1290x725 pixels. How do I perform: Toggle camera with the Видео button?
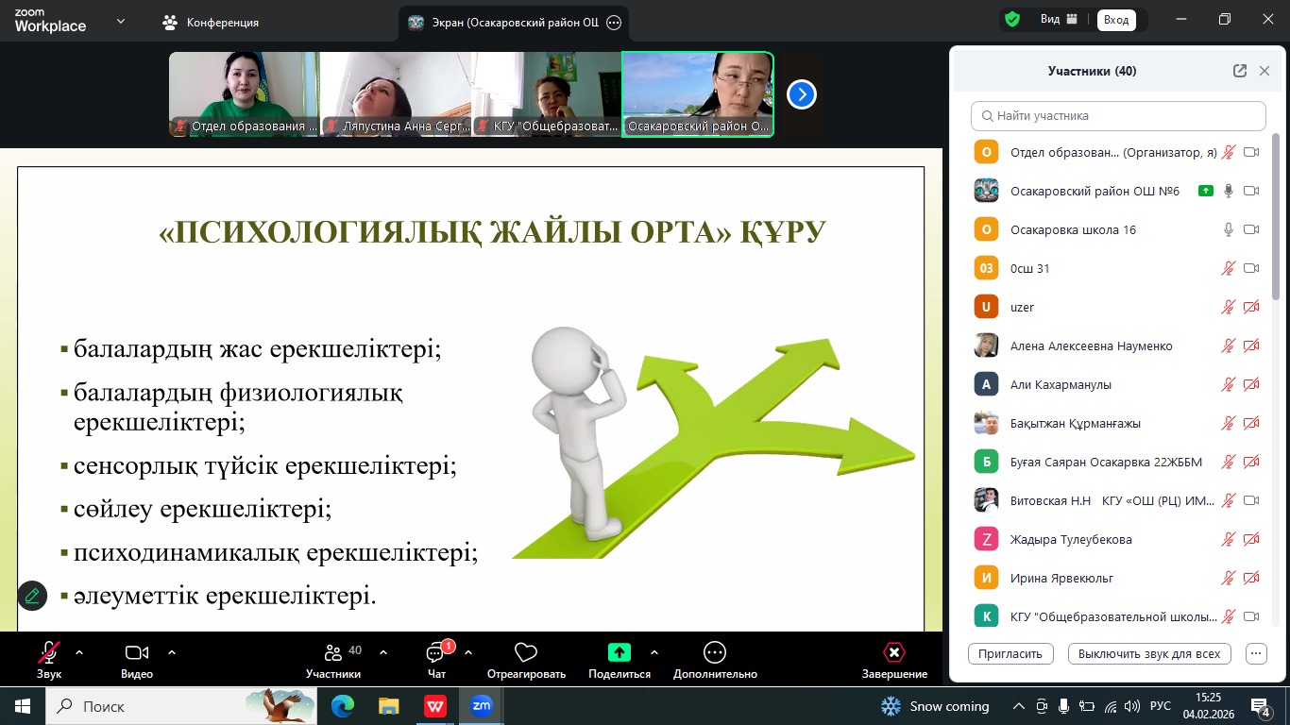137,652
